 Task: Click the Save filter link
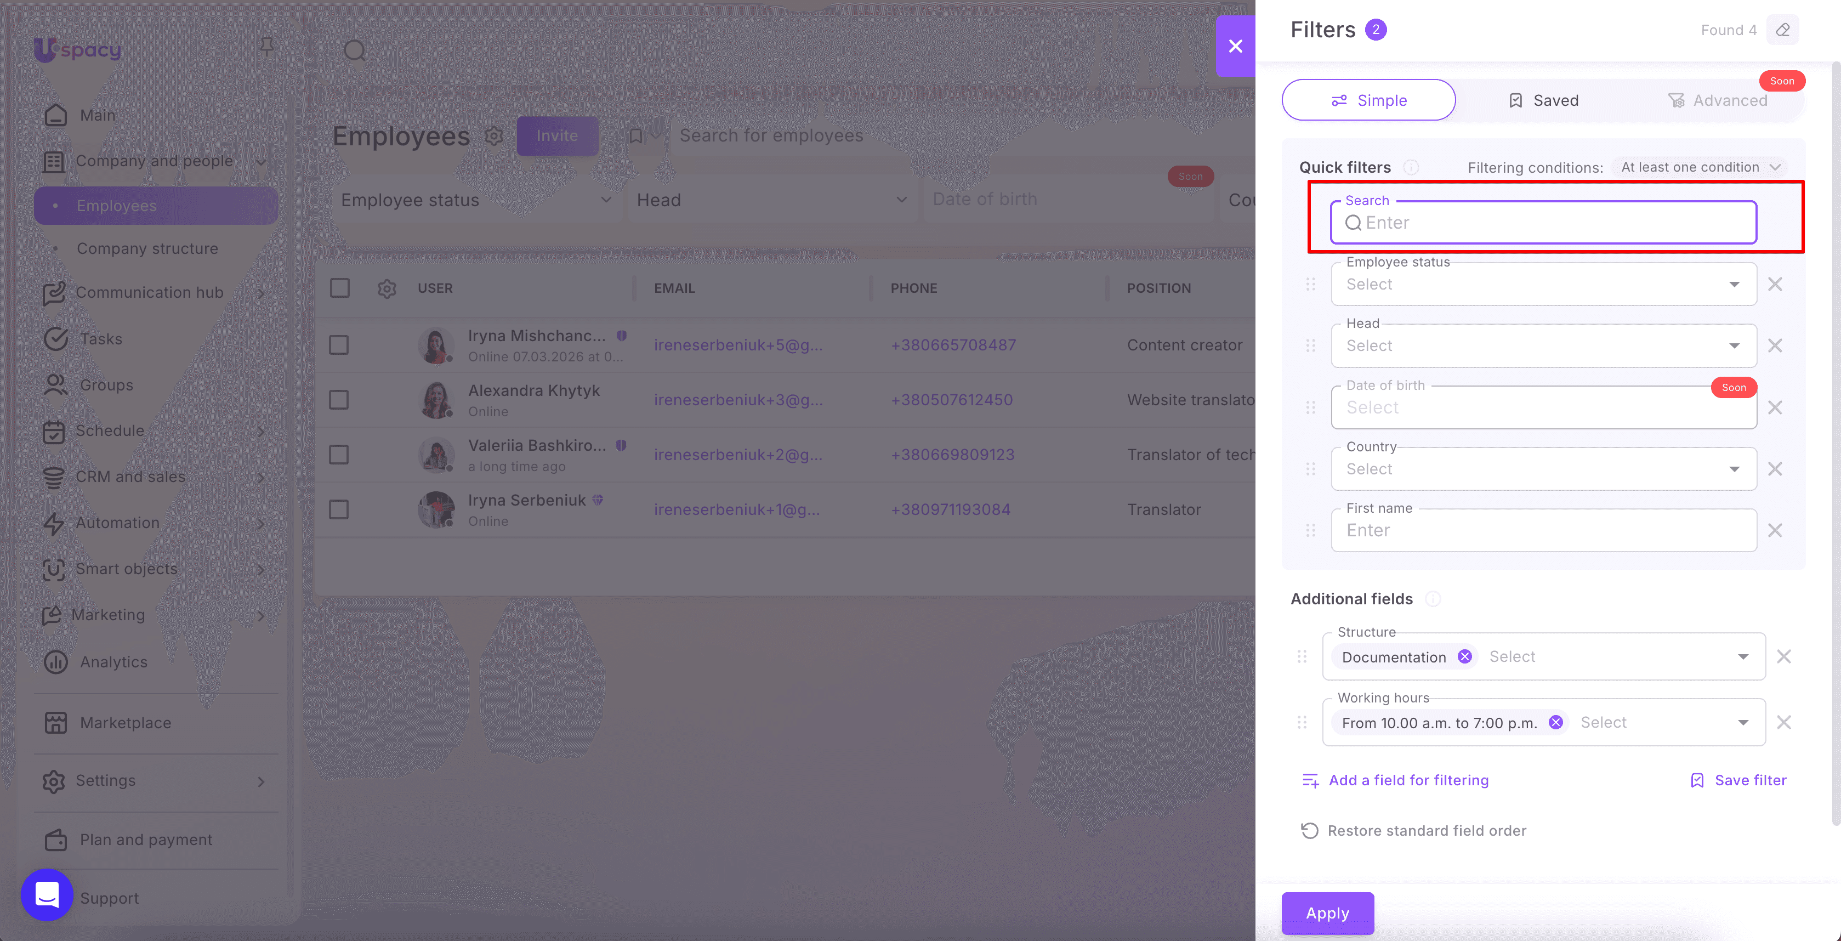tap(1739, 780)
